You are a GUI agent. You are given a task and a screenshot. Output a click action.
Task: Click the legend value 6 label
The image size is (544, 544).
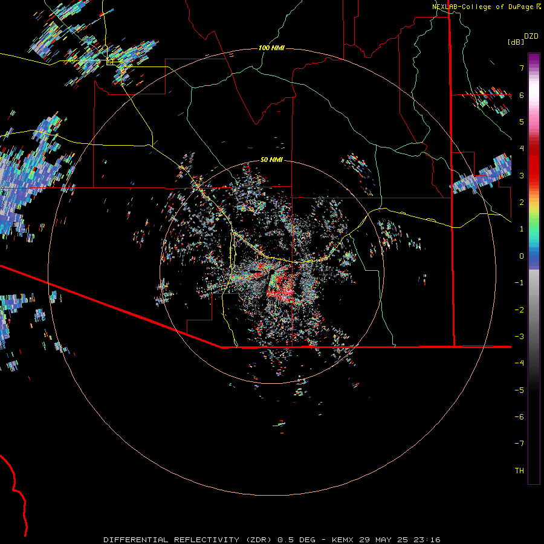click(x=522, y=95)
